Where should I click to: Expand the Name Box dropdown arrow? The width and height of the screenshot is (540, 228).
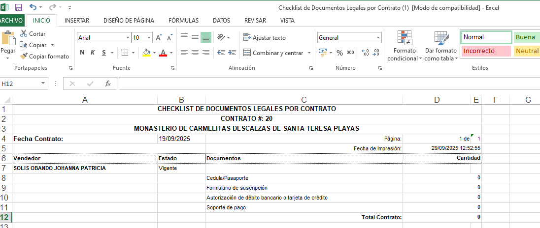coord(43,84)
